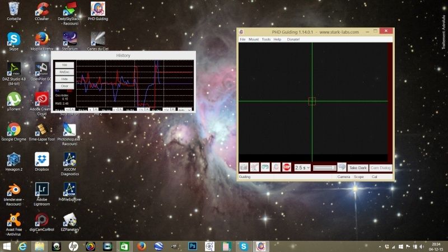Click the loop exposure icon in PHD Guiding

click(x=265, y=167)
